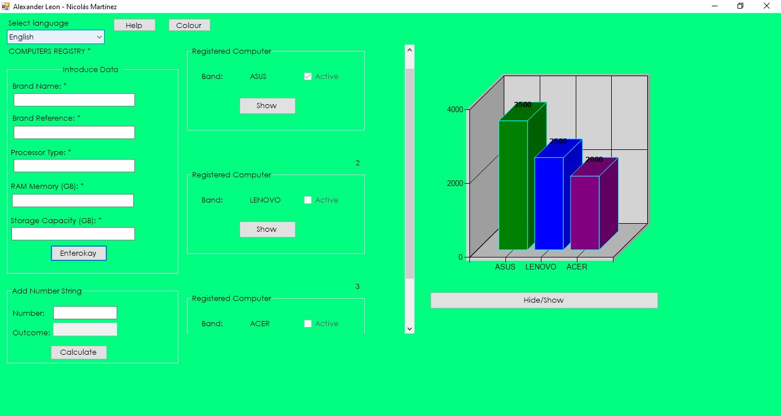Viewport: 781px width, 416px height.
Task: Click the Help button
Action: [134, 25]
